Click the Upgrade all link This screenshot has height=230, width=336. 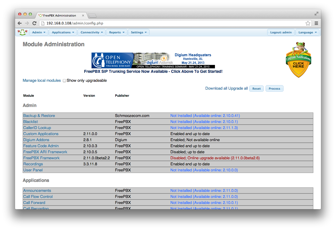[238, 88]
